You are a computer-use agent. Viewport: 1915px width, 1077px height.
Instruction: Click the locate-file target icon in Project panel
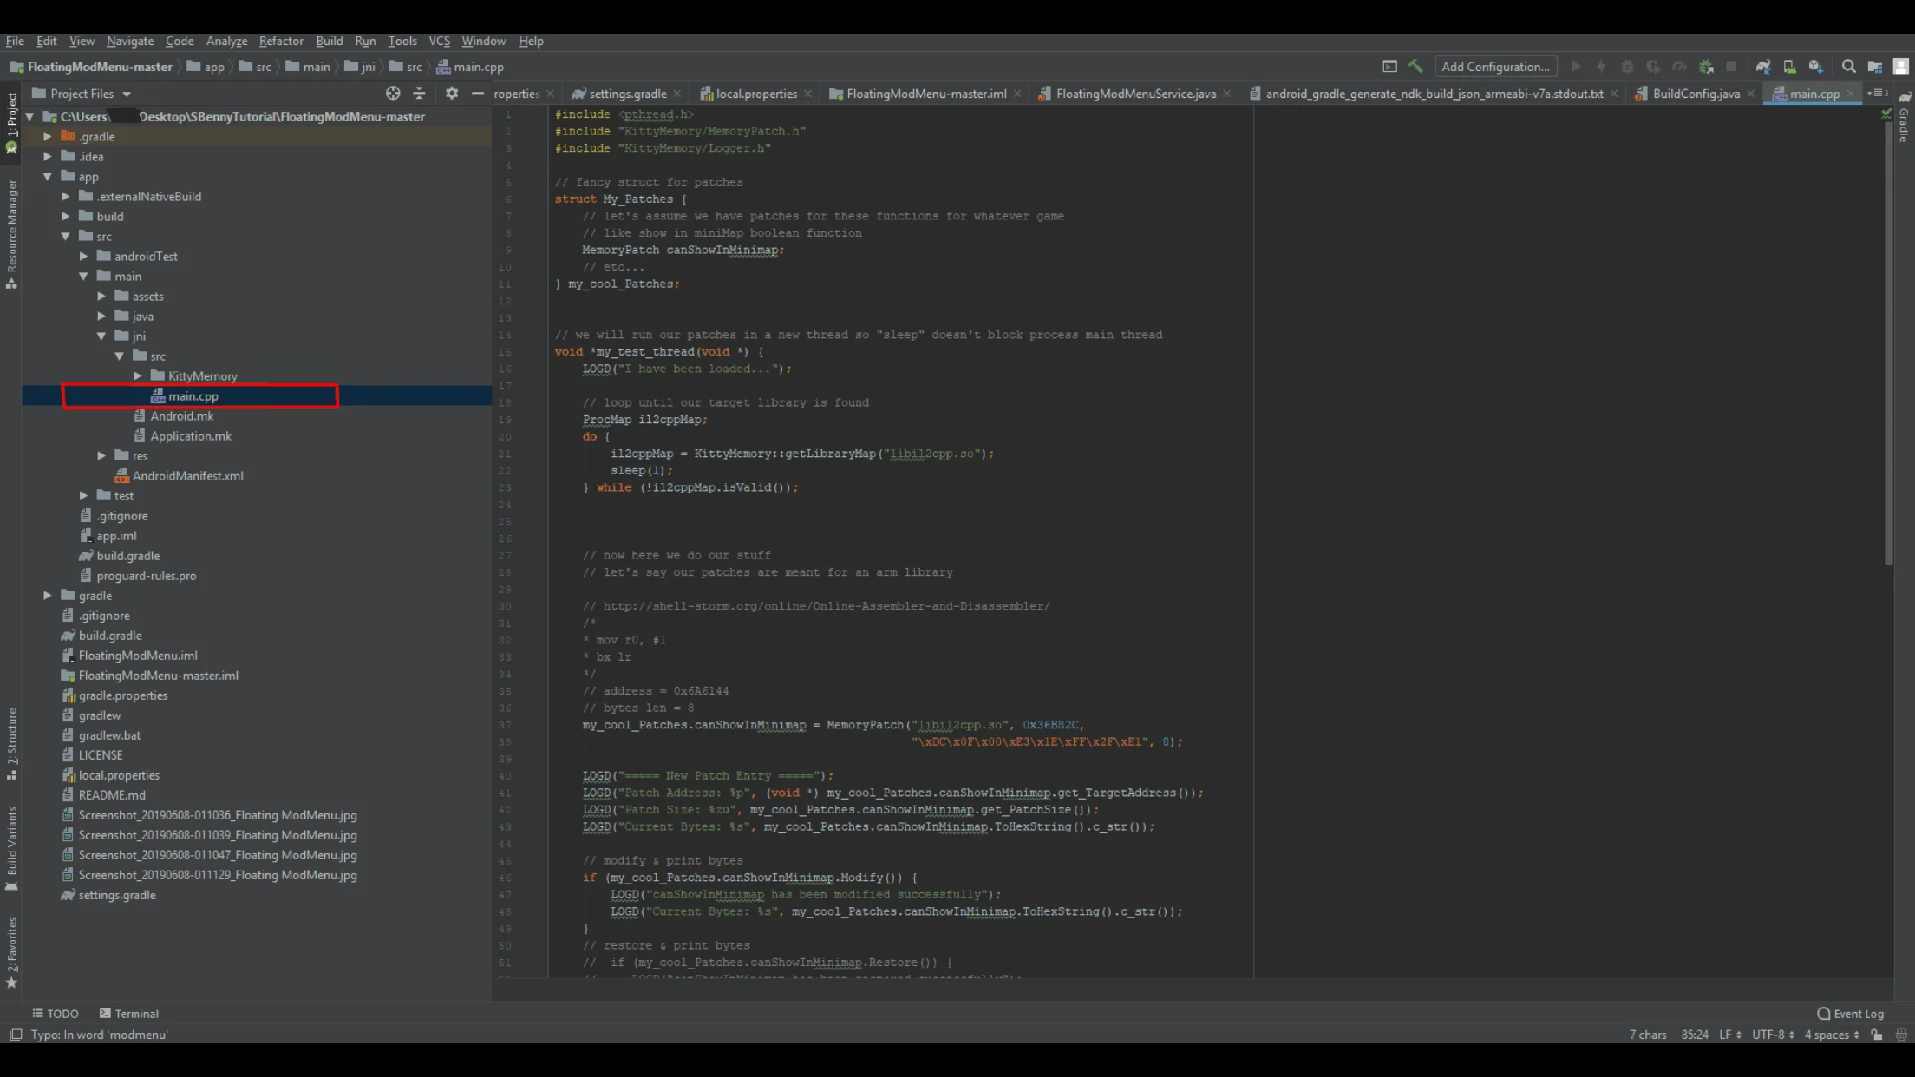click(393, 94)
